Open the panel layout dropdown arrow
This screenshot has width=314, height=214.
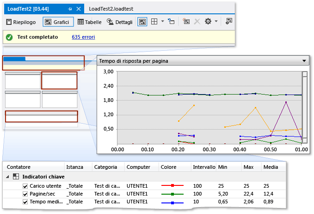point(162,22)
